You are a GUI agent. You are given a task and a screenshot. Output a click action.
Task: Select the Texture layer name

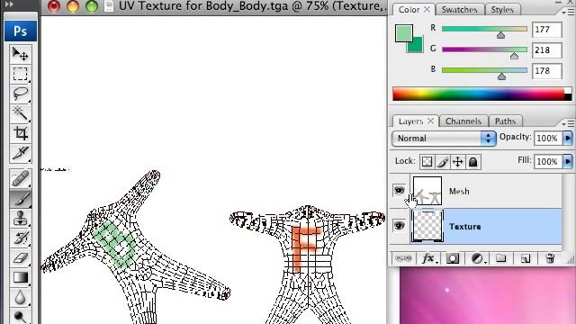[x=464, y=227]
